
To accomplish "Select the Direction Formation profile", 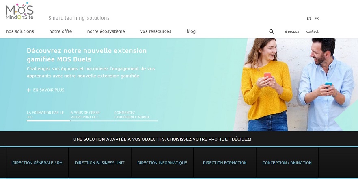I will tap(225, 163).
